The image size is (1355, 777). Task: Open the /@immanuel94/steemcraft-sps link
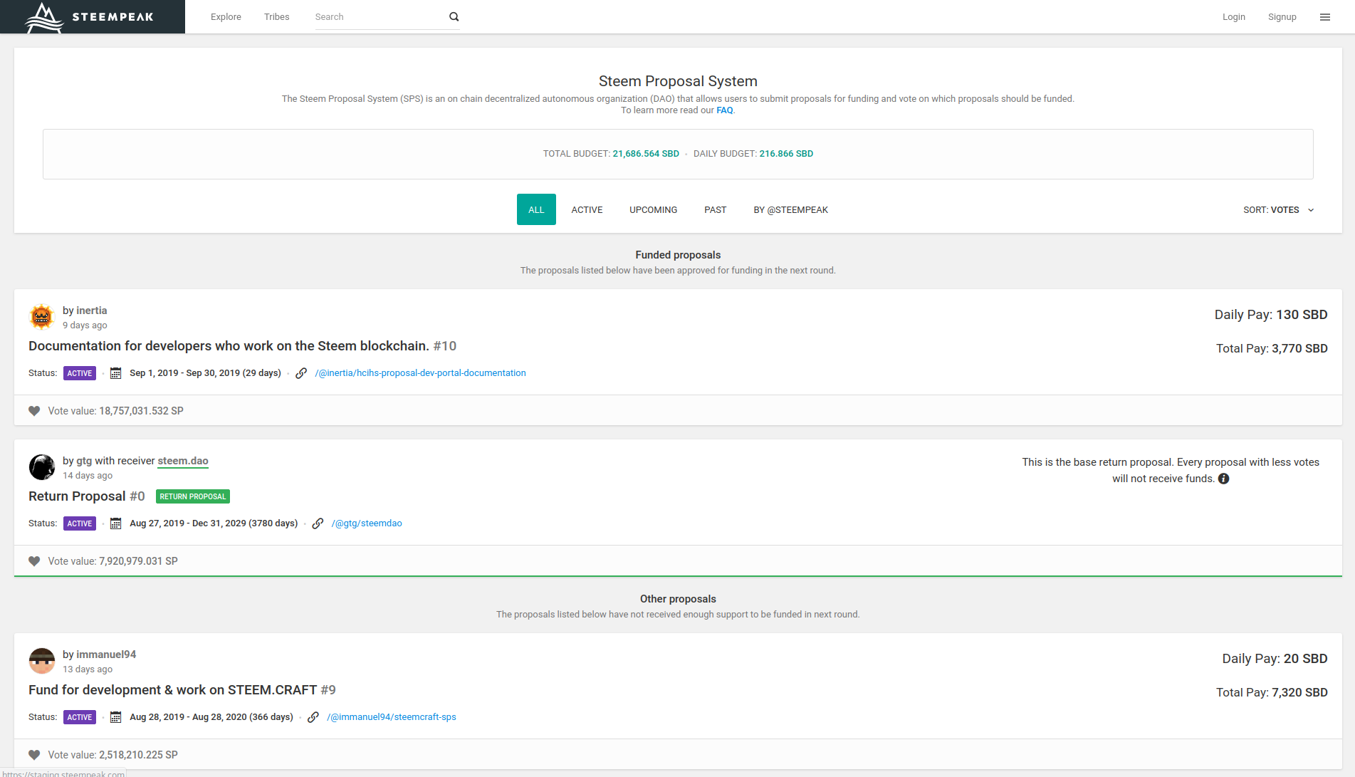[x=391, y=717]
